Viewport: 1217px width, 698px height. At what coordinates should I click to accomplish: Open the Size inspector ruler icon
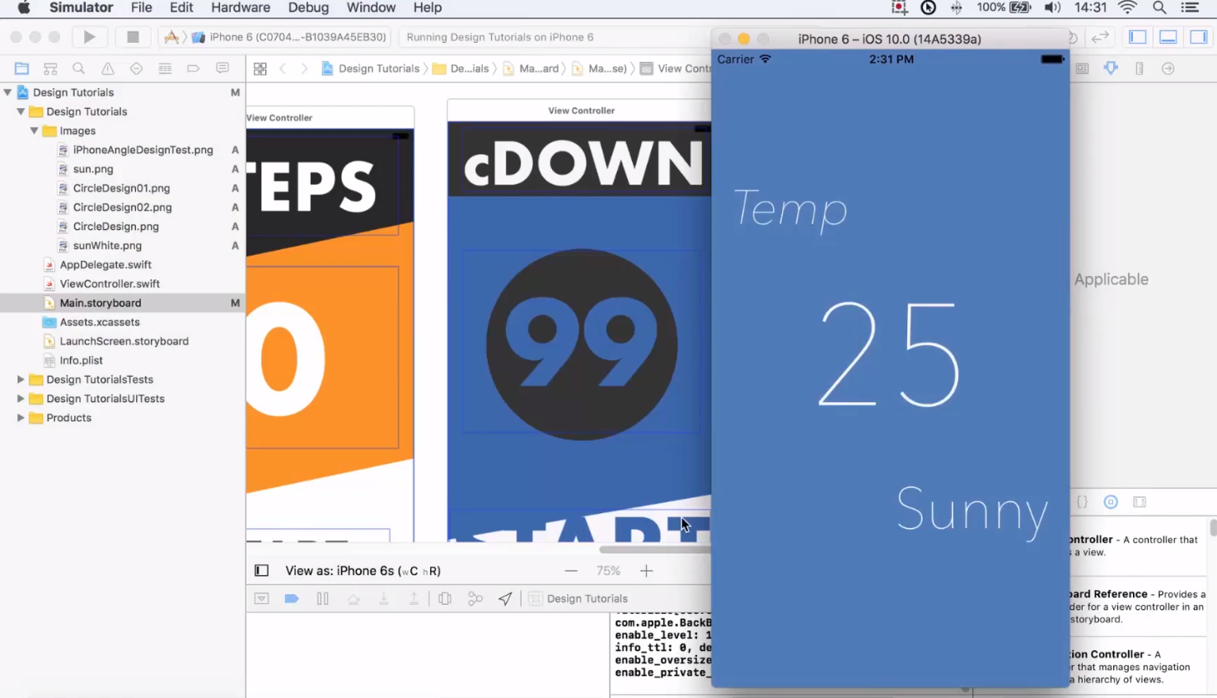(1140, 68)
